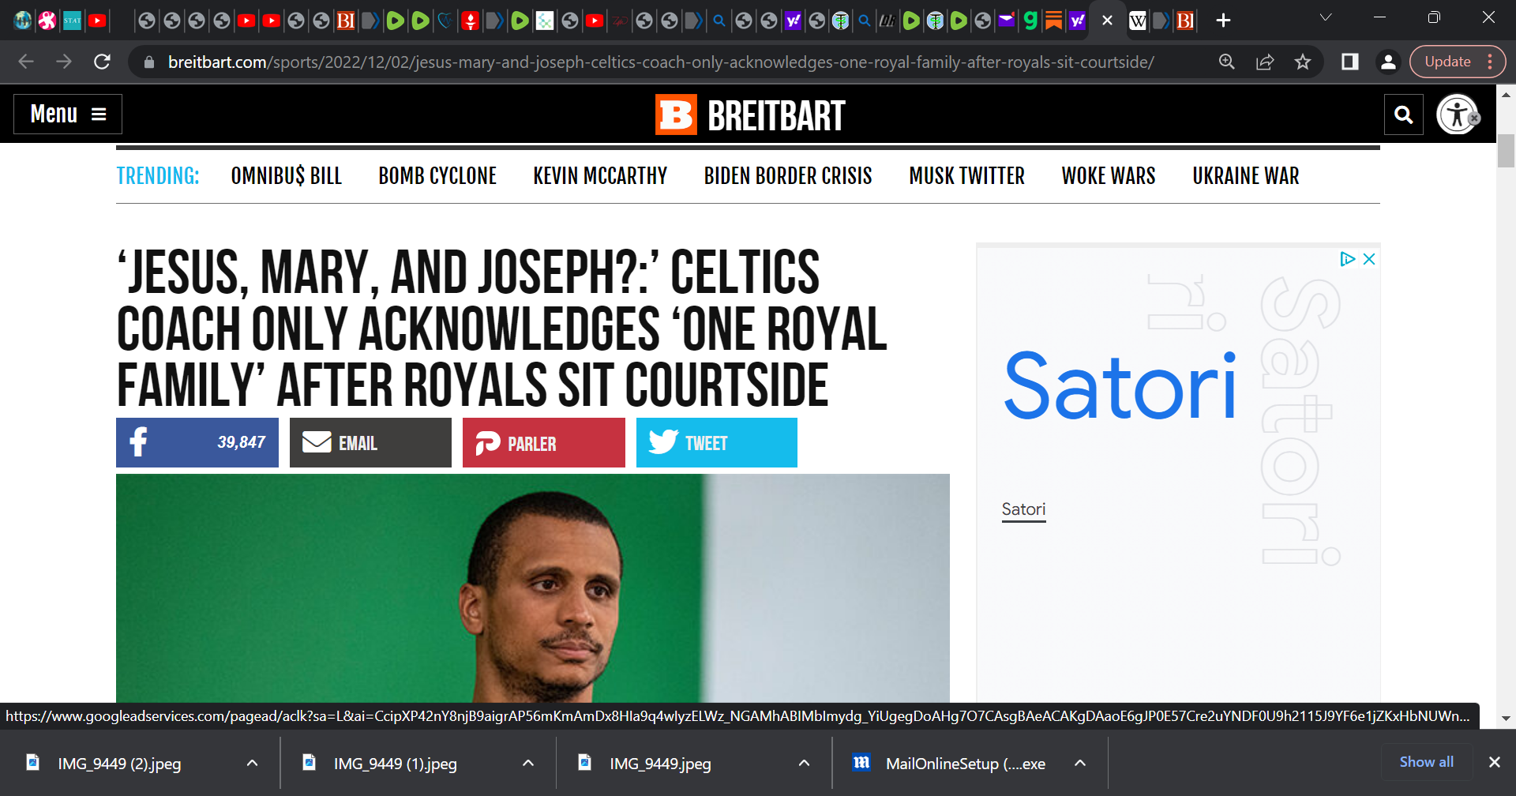This screenshot has height=796, width=1516.
Task: Switch to the DR favicon tab
Action: click(x=887, y=21)
